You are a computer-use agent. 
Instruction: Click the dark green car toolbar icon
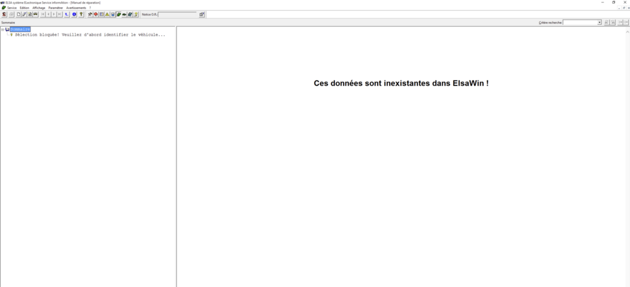pos(124,14)
